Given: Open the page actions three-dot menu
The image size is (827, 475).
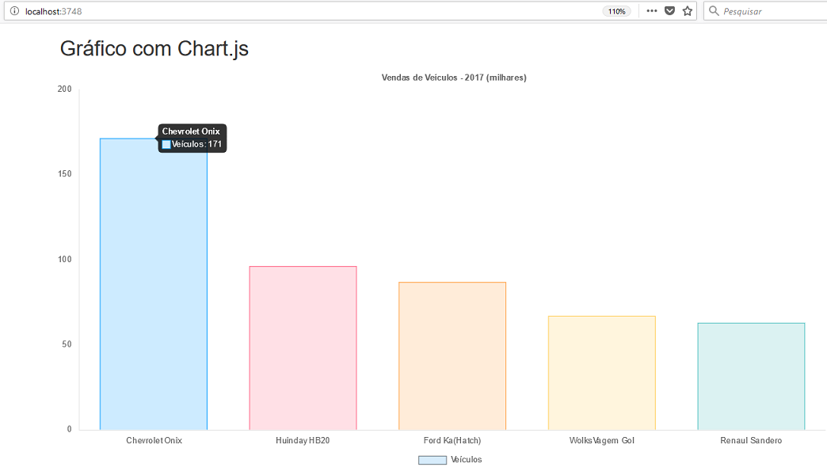Looking at the screenshot, I should [x=652, y=10].
